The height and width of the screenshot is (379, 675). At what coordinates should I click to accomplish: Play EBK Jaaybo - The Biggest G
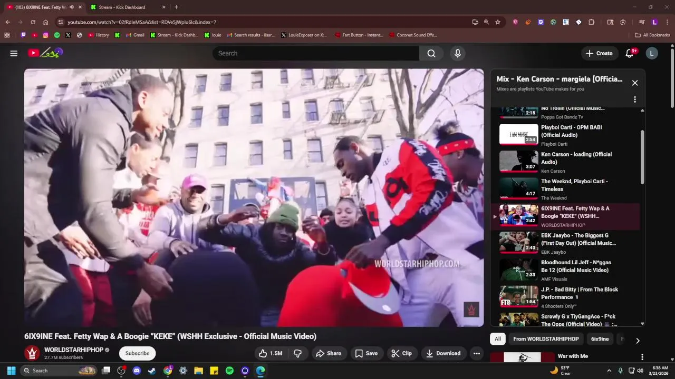(x=565, y=243)
